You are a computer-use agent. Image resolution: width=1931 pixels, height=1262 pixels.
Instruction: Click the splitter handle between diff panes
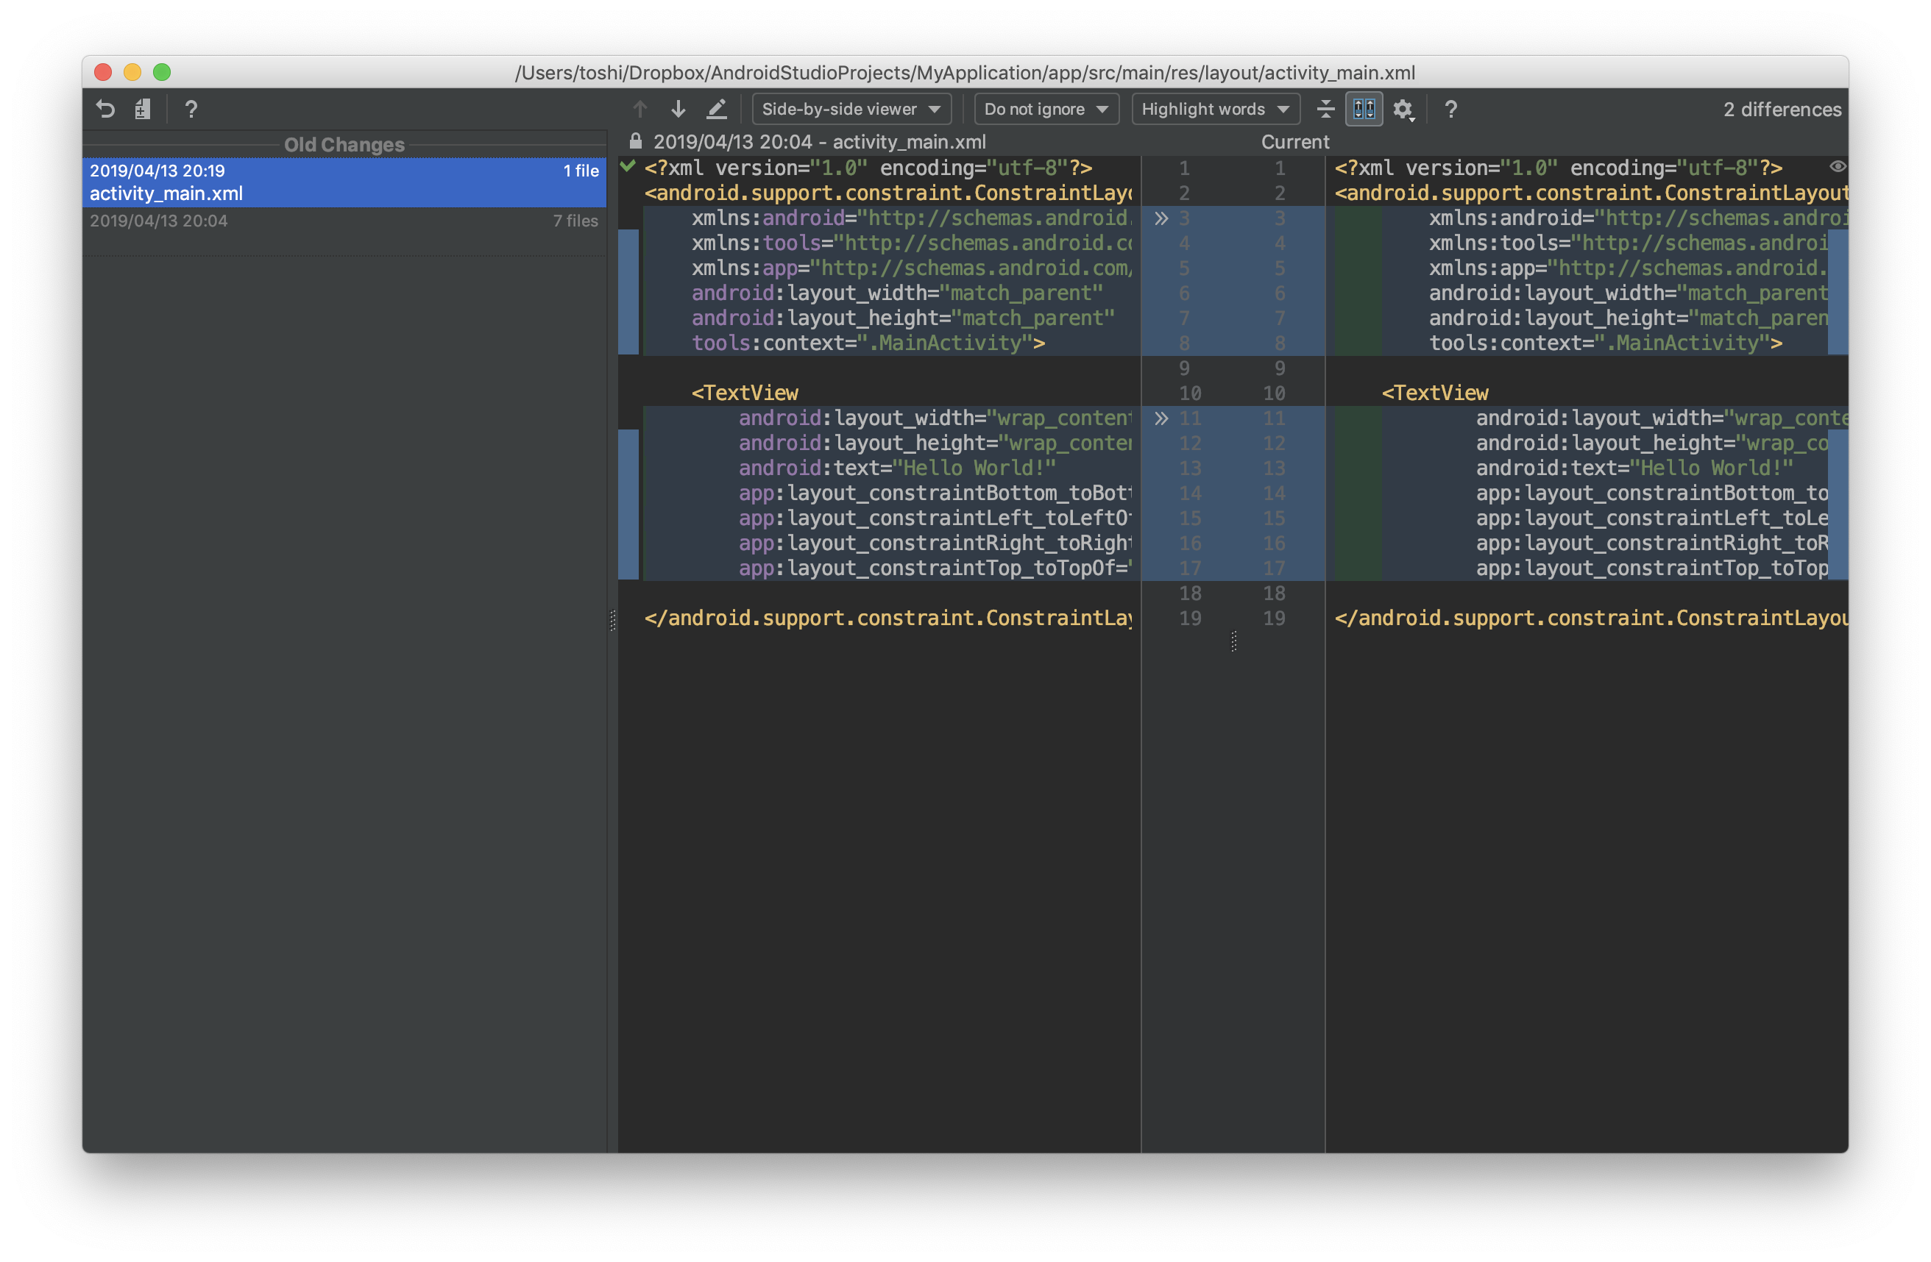pyautogui.click(x=1233, y=641)
